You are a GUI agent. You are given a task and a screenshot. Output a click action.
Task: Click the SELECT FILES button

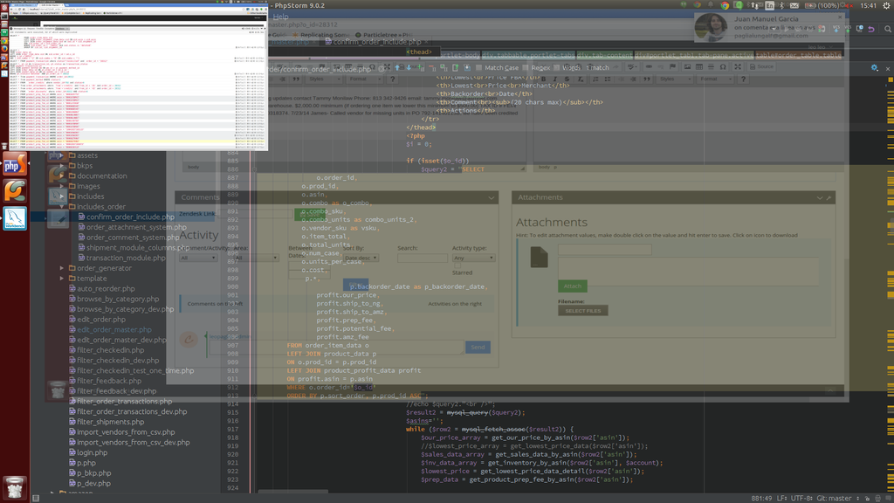(582, 310)
